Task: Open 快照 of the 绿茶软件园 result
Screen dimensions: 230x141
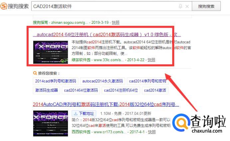Action: point(151,60)
